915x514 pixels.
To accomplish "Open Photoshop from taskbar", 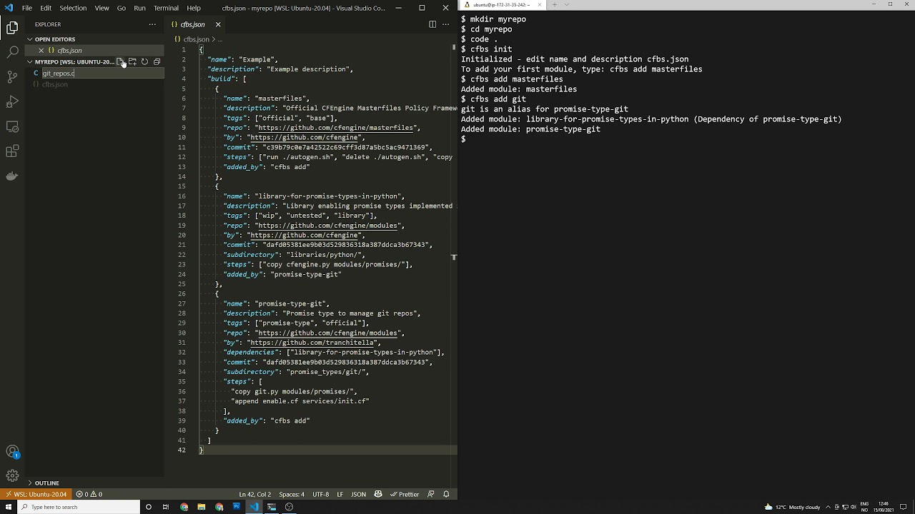I will click(x=237, y=507).
